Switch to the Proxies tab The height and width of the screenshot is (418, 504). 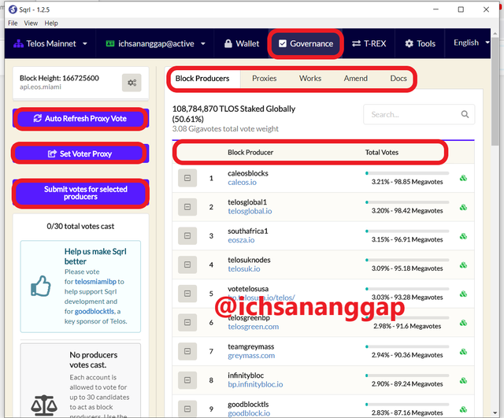[x=265, y=79]
